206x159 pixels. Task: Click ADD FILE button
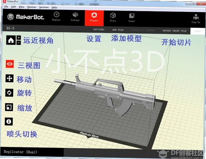coord(118,30)
